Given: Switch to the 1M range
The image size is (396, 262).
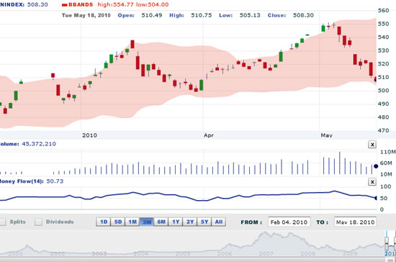Looking at the screenshot, I should coord(132,222).
